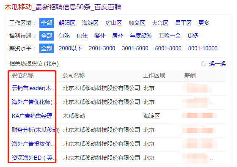The image size is (237, 167).
Task: Choose 包住 benefit filter
Action: 82,36
